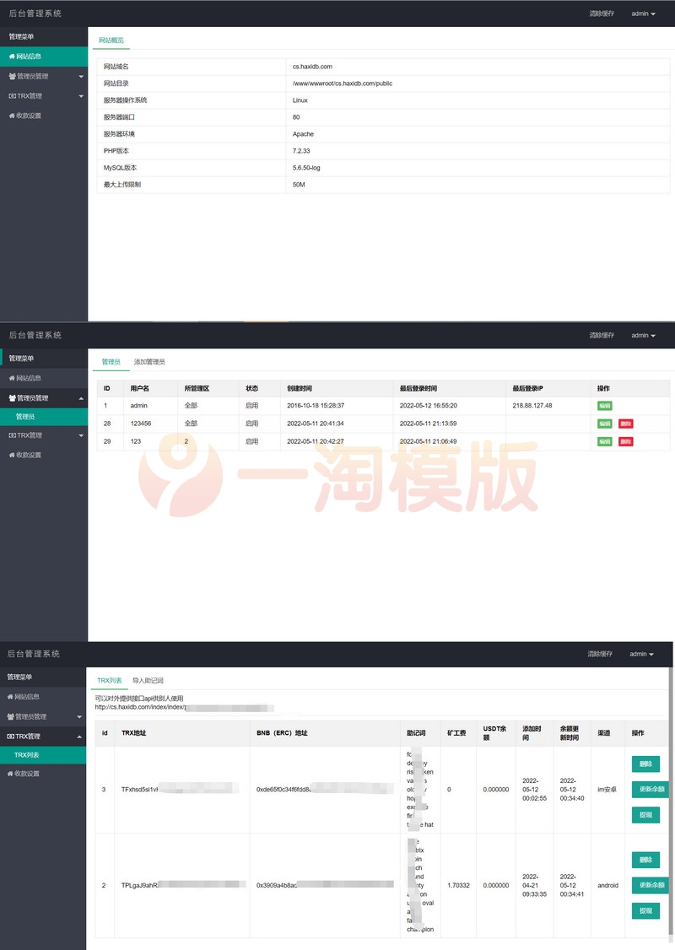
Task: Open the 导入助记词 tab
Action: [148, 680]
